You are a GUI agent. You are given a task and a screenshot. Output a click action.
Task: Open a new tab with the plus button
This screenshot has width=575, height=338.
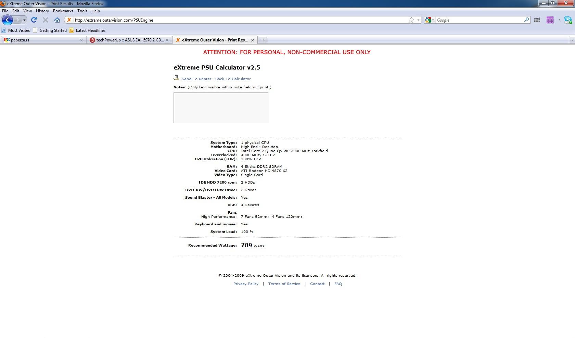click(x=263, y=40)
